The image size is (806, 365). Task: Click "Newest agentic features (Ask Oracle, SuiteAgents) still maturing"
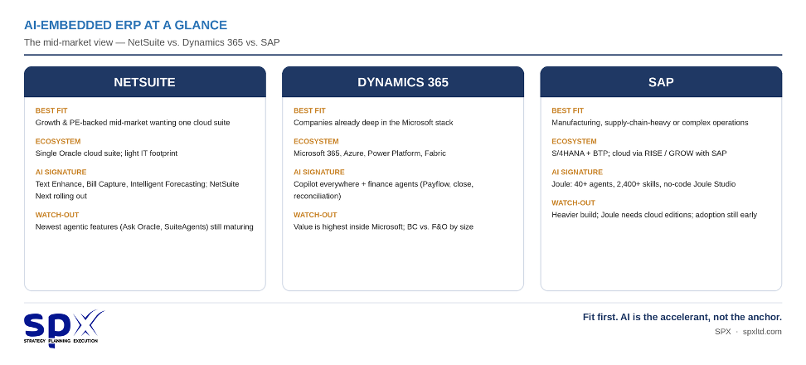click(144, 226)
